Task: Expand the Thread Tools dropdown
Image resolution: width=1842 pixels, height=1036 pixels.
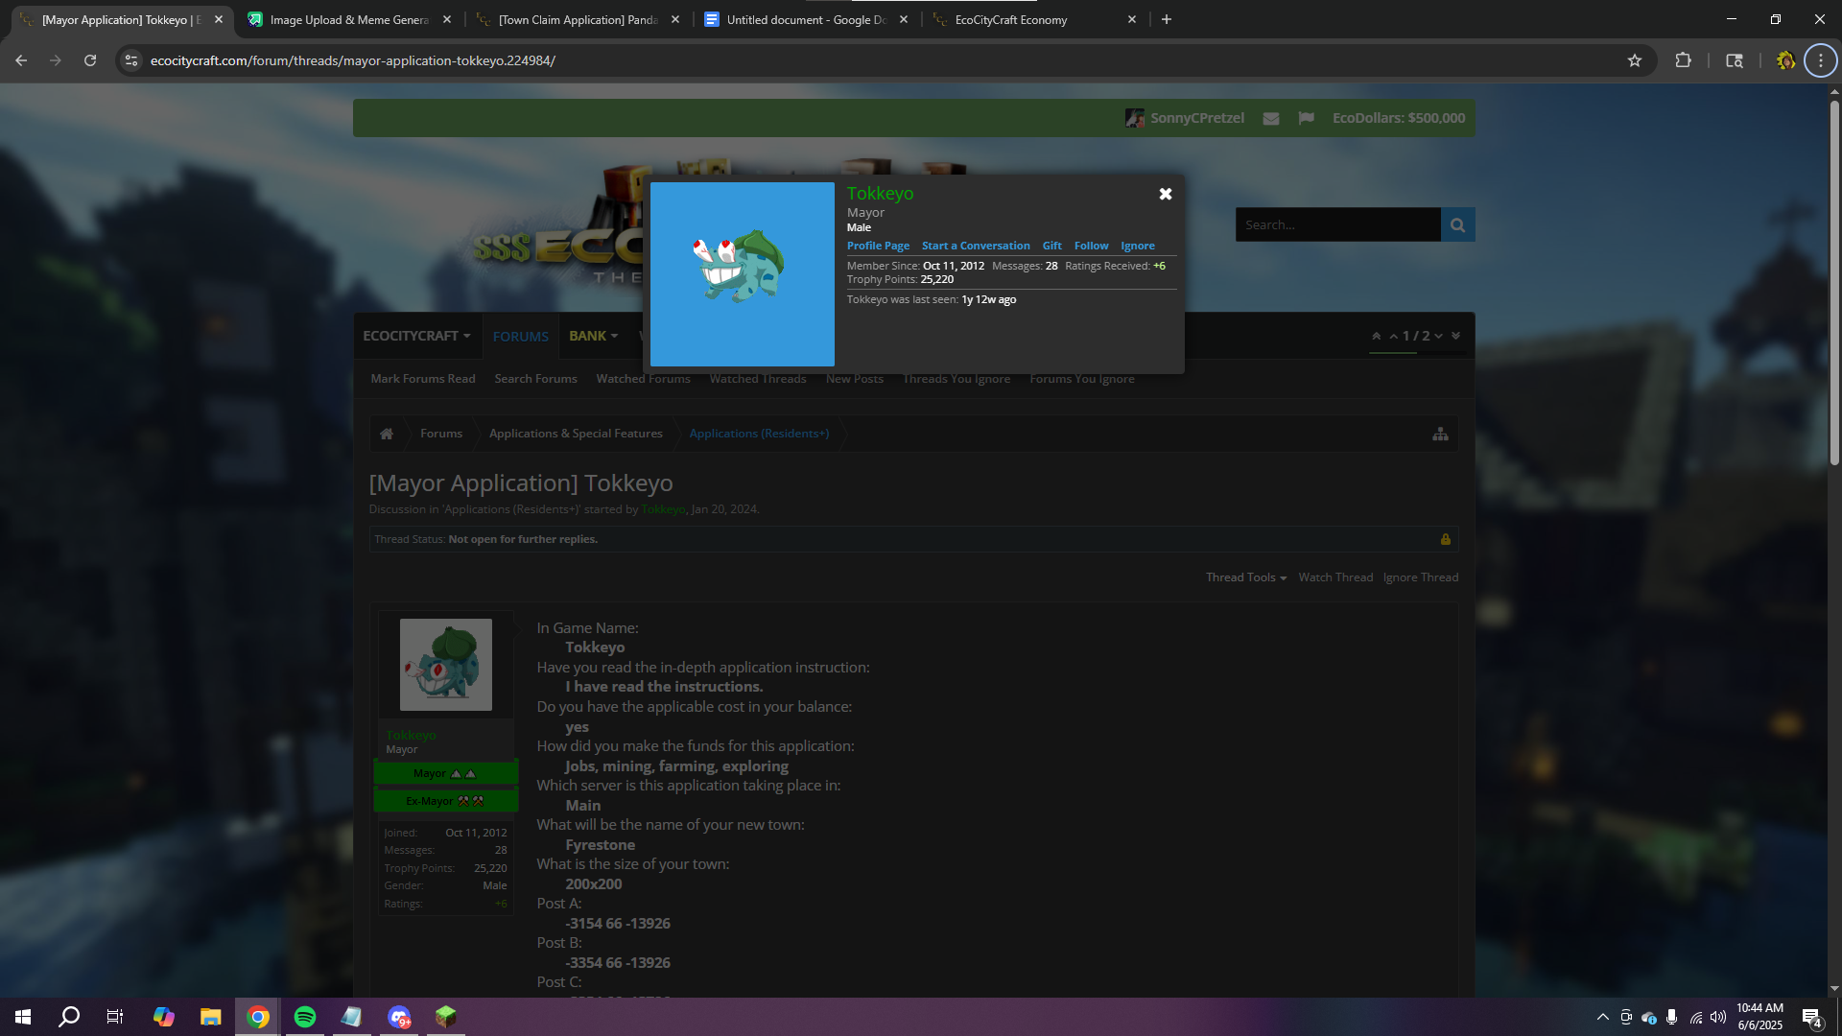Action: click(x=1246, y=577)
